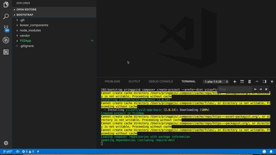Image resolution: width=276 pixels, height=155 pixels.
Task: Maximize panel with the up chevron
Action: point(257,81)
